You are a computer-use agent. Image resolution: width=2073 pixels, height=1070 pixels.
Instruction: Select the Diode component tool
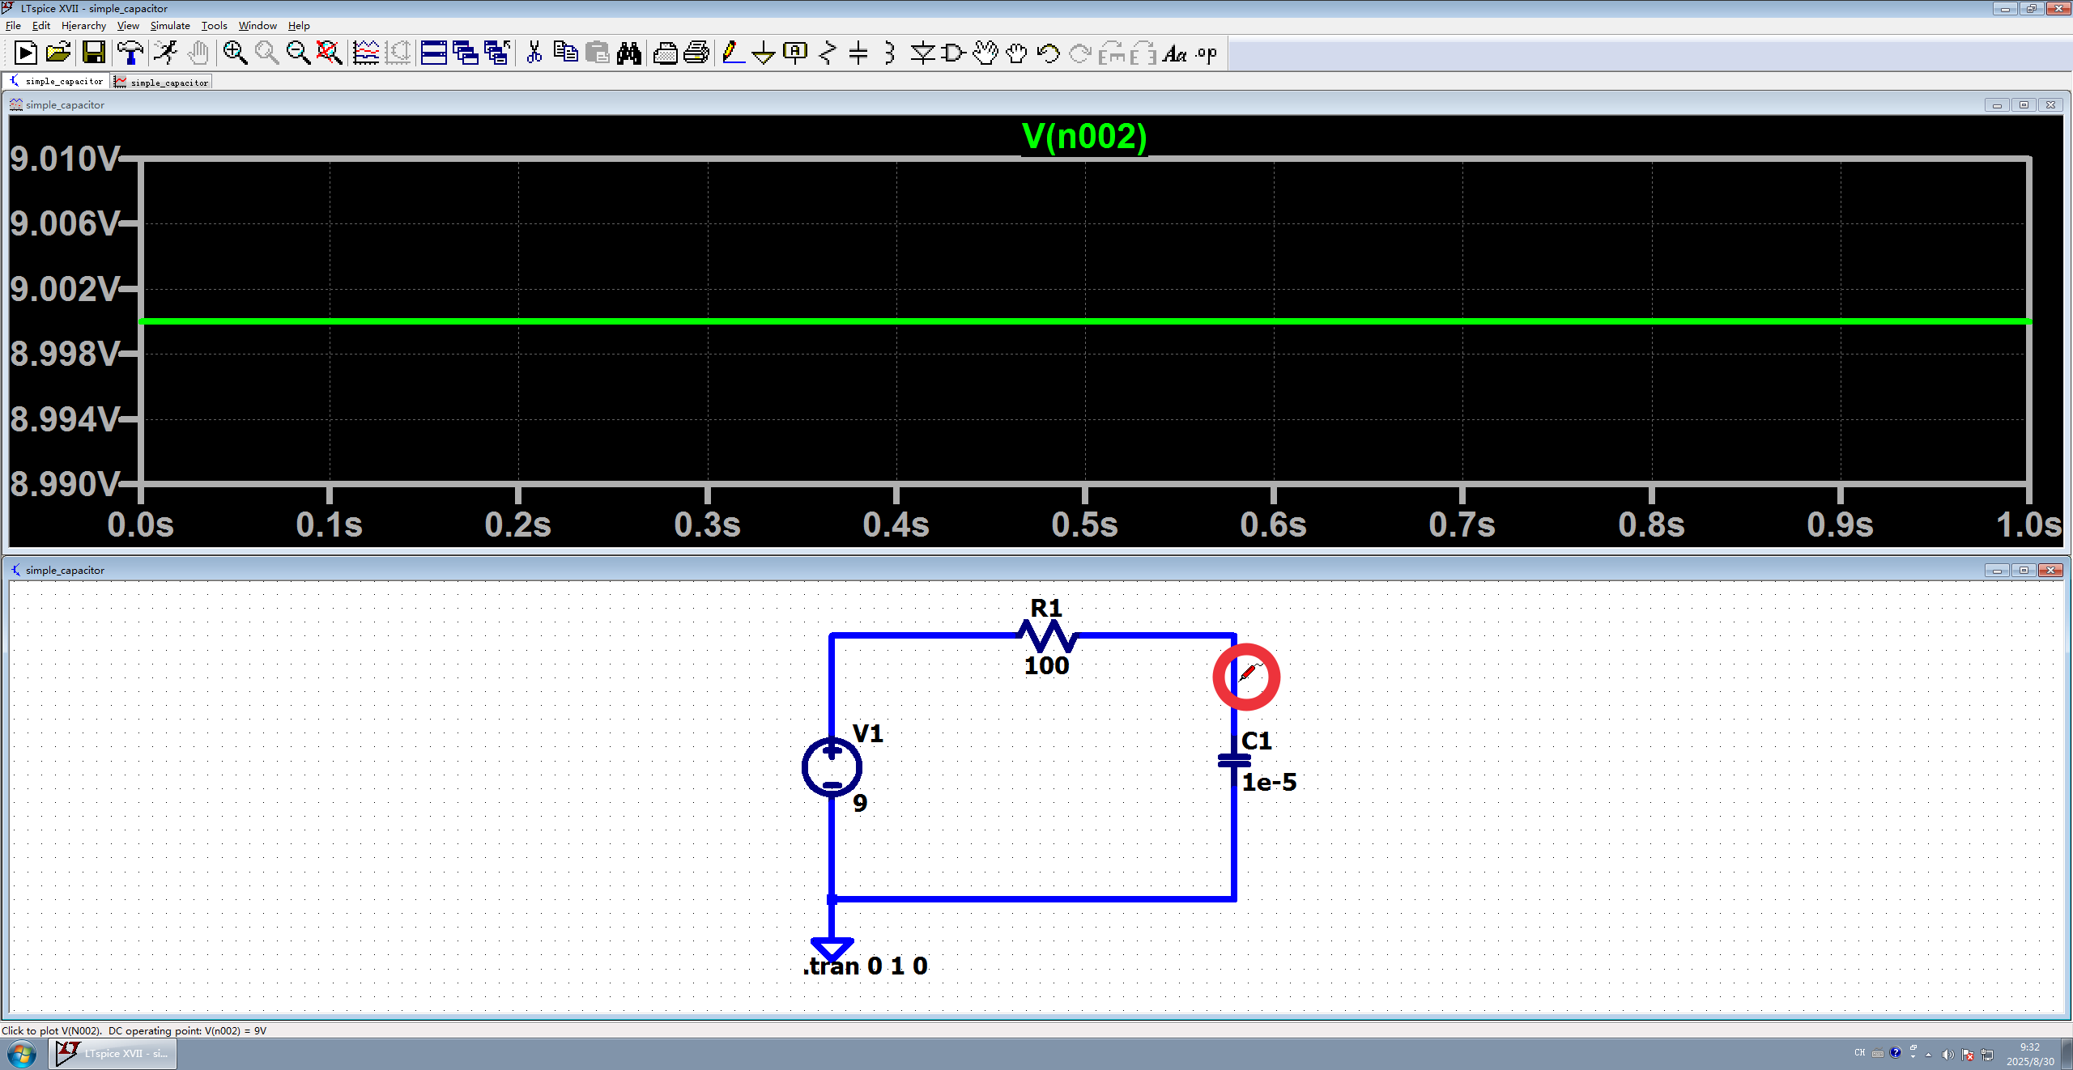click(x=922, y=53)
